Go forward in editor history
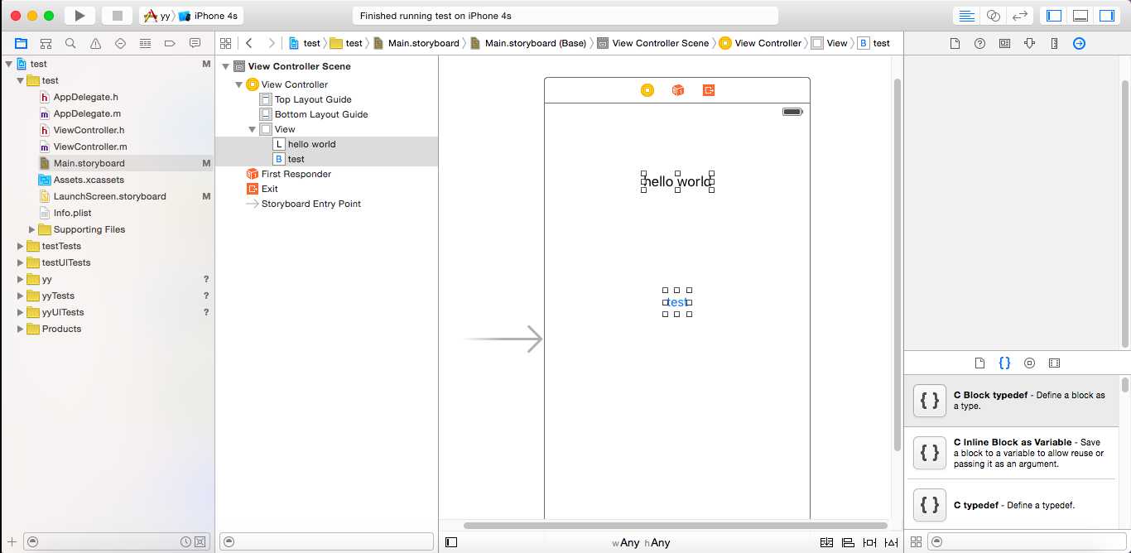 (x=271, y=43)
